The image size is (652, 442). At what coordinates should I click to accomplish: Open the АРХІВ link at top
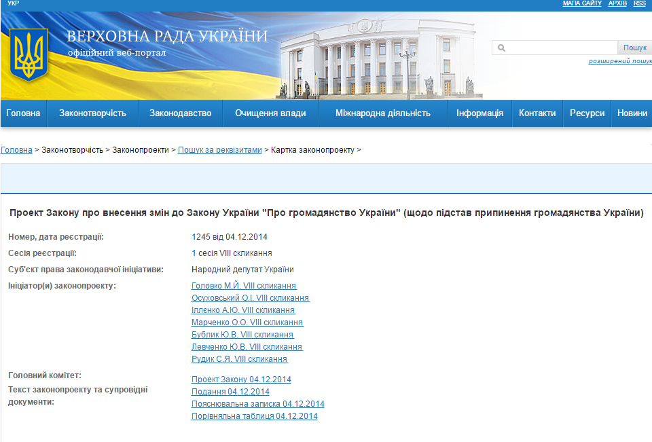[x=617, y=3]
